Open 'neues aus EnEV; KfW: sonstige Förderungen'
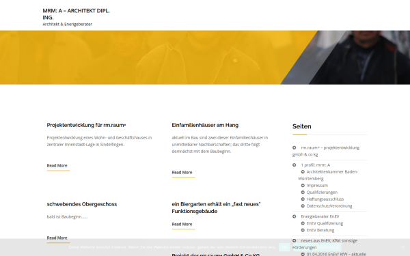The height and width of the screenshot is (256, 410). pos(325,244)
